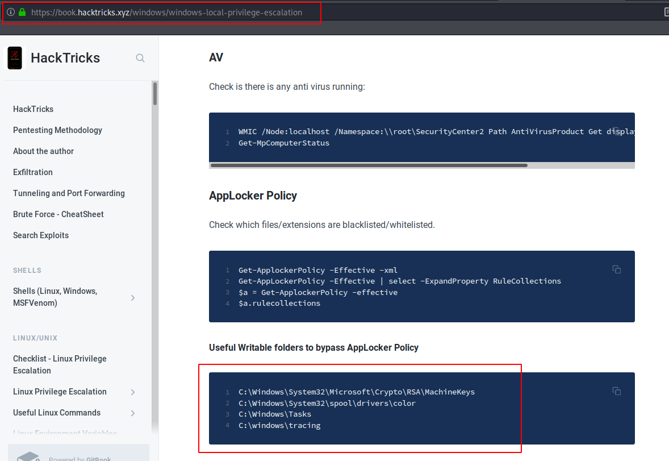Viewport: 669px width, 461px height.
Task: Open Linux Privilege Escalation page
Action: 60,392
